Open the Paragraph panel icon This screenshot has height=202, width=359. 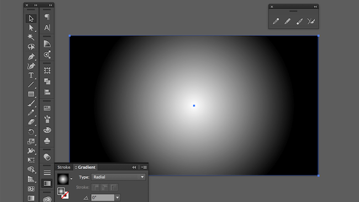coord(47,17)
